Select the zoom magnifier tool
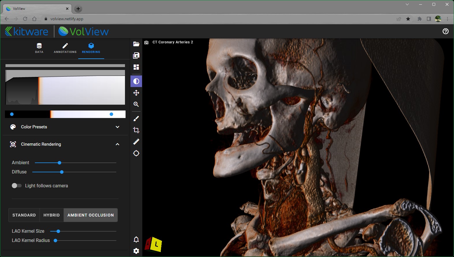The width and height of the screenshot is (454, 257). 136,104
